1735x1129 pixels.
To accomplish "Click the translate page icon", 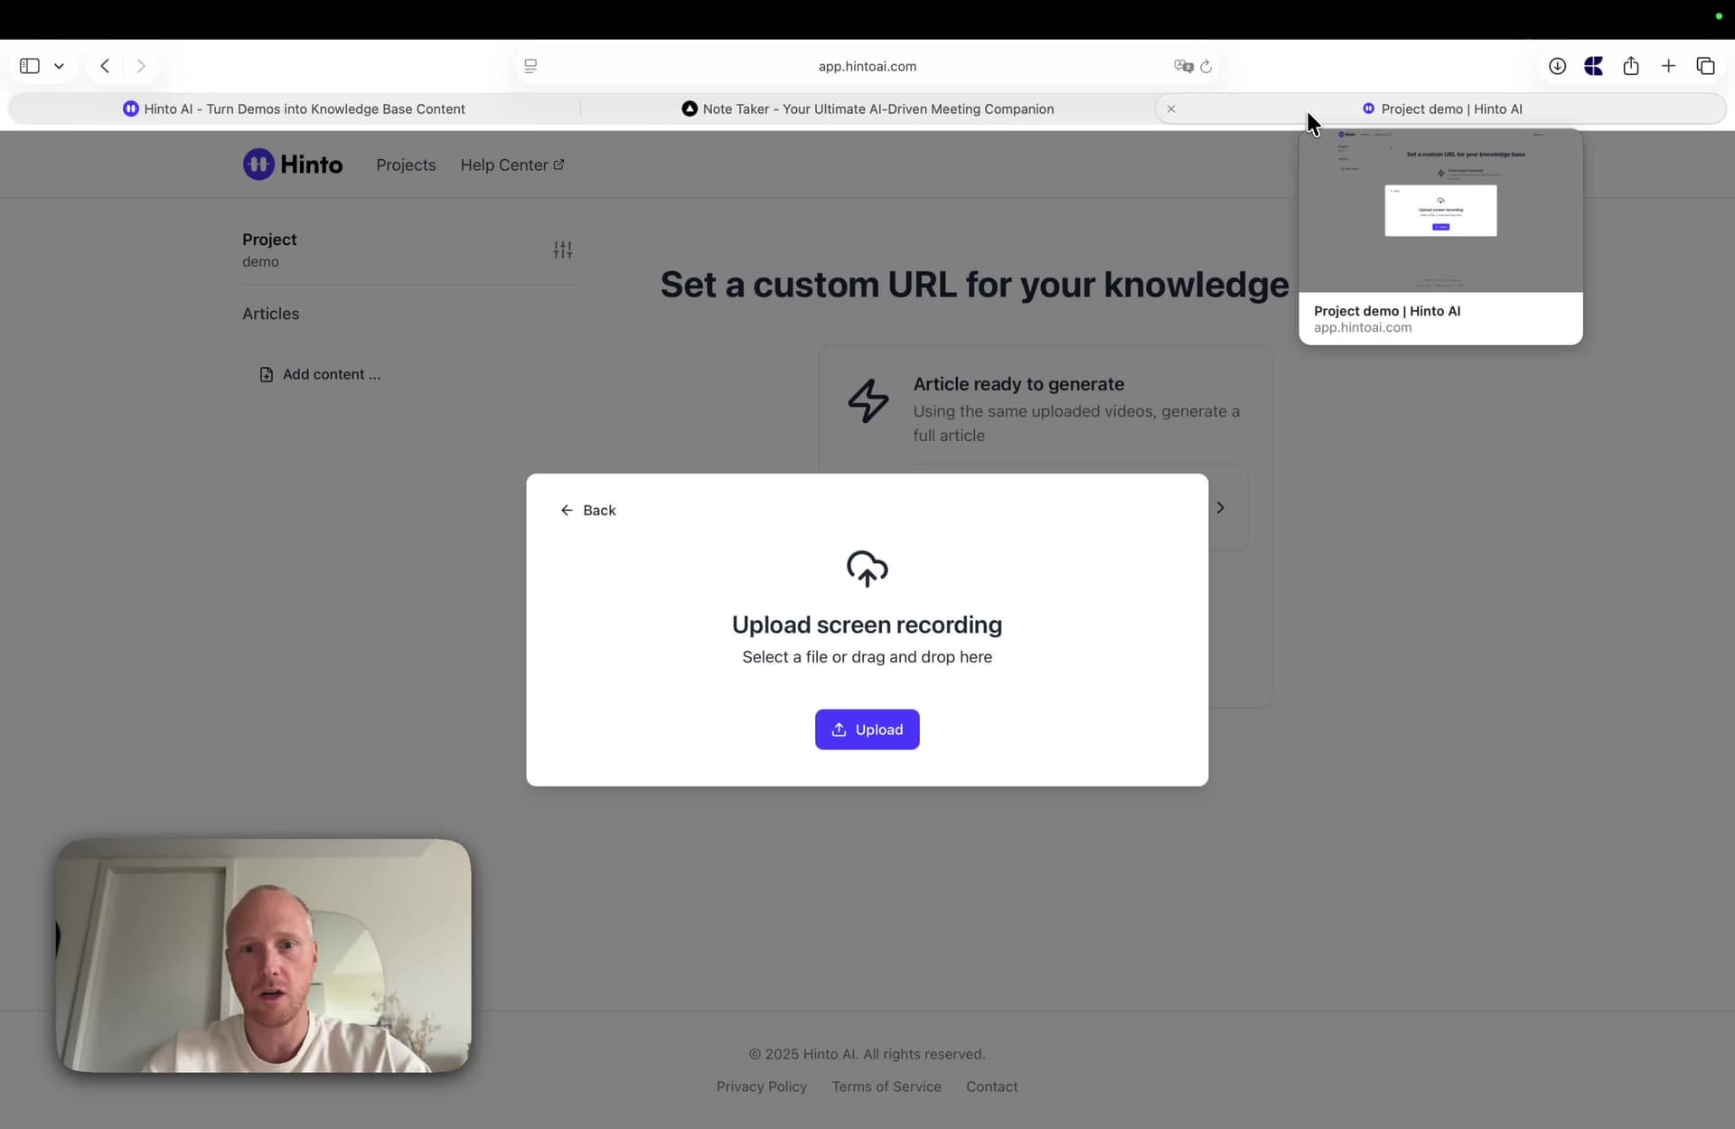I will [x=1182, y=66].
